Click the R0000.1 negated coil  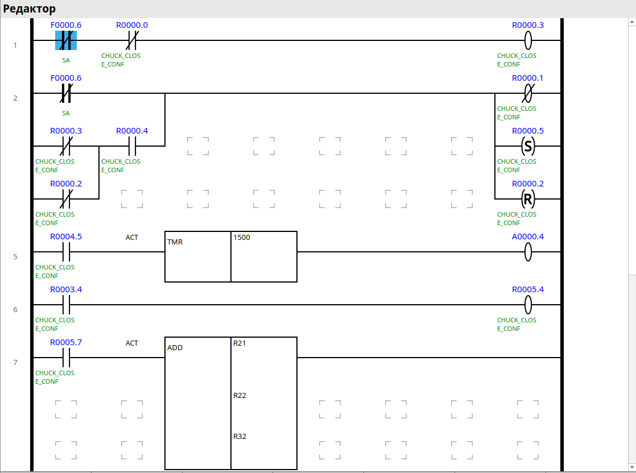(528, 93)
